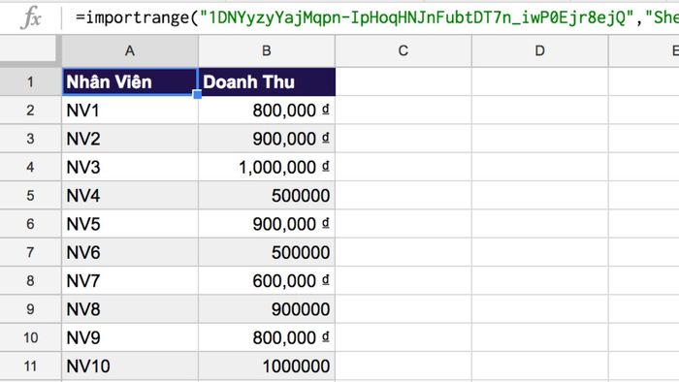This screenshot has height=382, width=679.
Task: Click cell containing NV2
Action: 130,139
